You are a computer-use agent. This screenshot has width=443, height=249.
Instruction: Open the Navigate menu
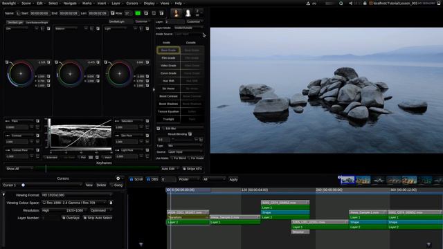pos(70,3)
